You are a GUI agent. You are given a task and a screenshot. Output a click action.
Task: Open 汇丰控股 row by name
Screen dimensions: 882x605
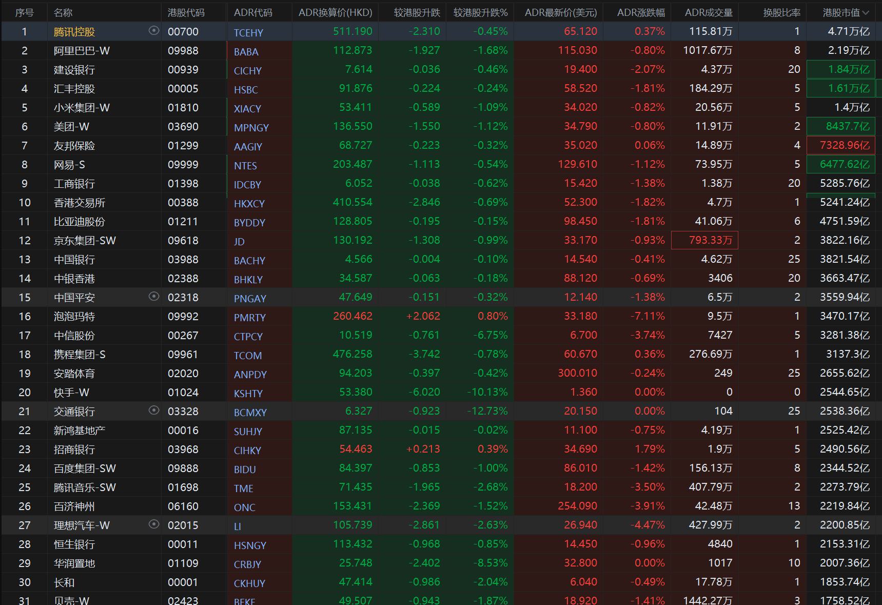74,89
